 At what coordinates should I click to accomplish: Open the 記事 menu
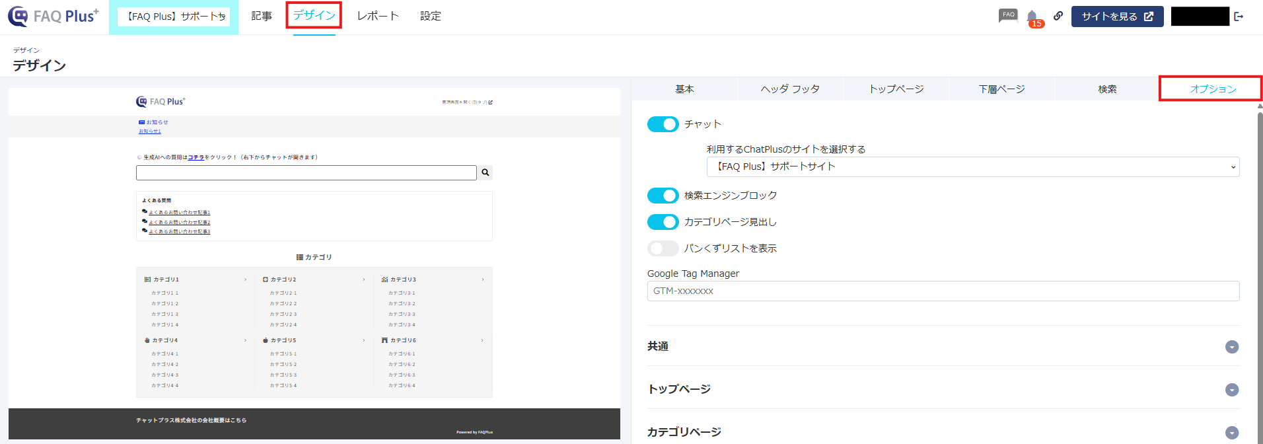pos(262,16)
